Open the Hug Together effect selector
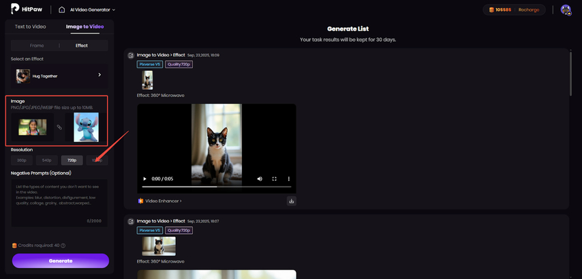Image resolution: width=582 pixels, height=279 pixels. pyautogui.click(x=59, y=76)
